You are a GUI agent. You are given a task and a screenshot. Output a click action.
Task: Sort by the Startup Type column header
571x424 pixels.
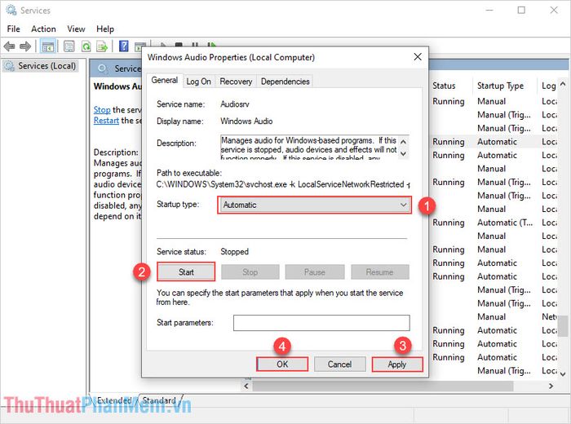coord(500,86)
